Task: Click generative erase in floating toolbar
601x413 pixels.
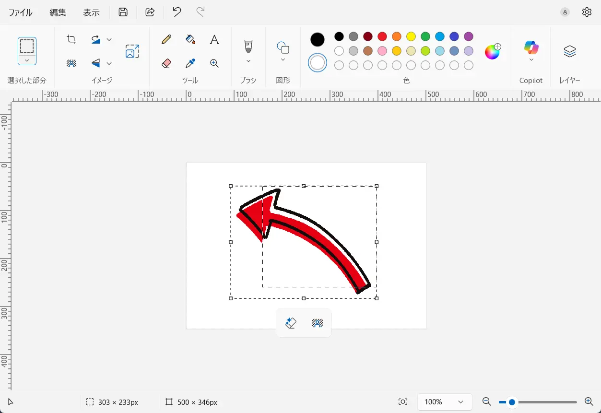Action: tap(290, 323)
